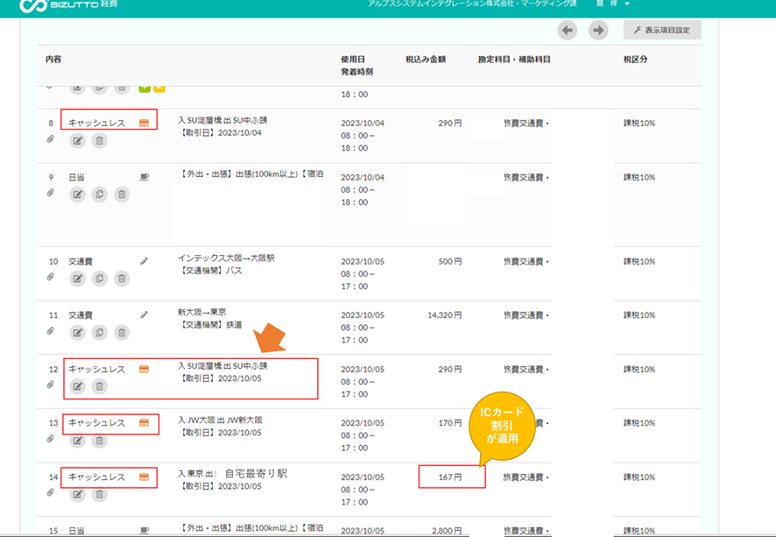The height and width of the screenshot is (537, 776).
Task: Open 表示項目設定 display settings
Action: [x=662, y=31]
